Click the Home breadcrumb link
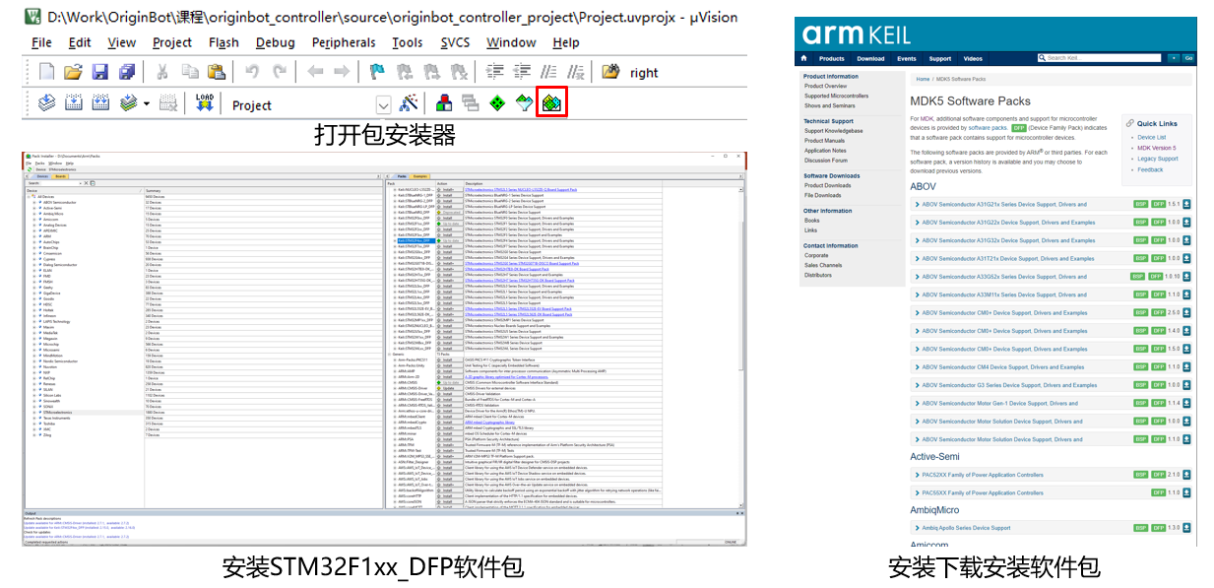This screenshot has width=1214, height=588. tap(923, 79)
